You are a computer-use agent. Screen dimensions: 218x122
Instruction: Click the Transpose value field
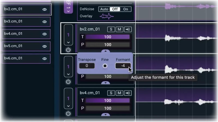[x=87, y=66]
